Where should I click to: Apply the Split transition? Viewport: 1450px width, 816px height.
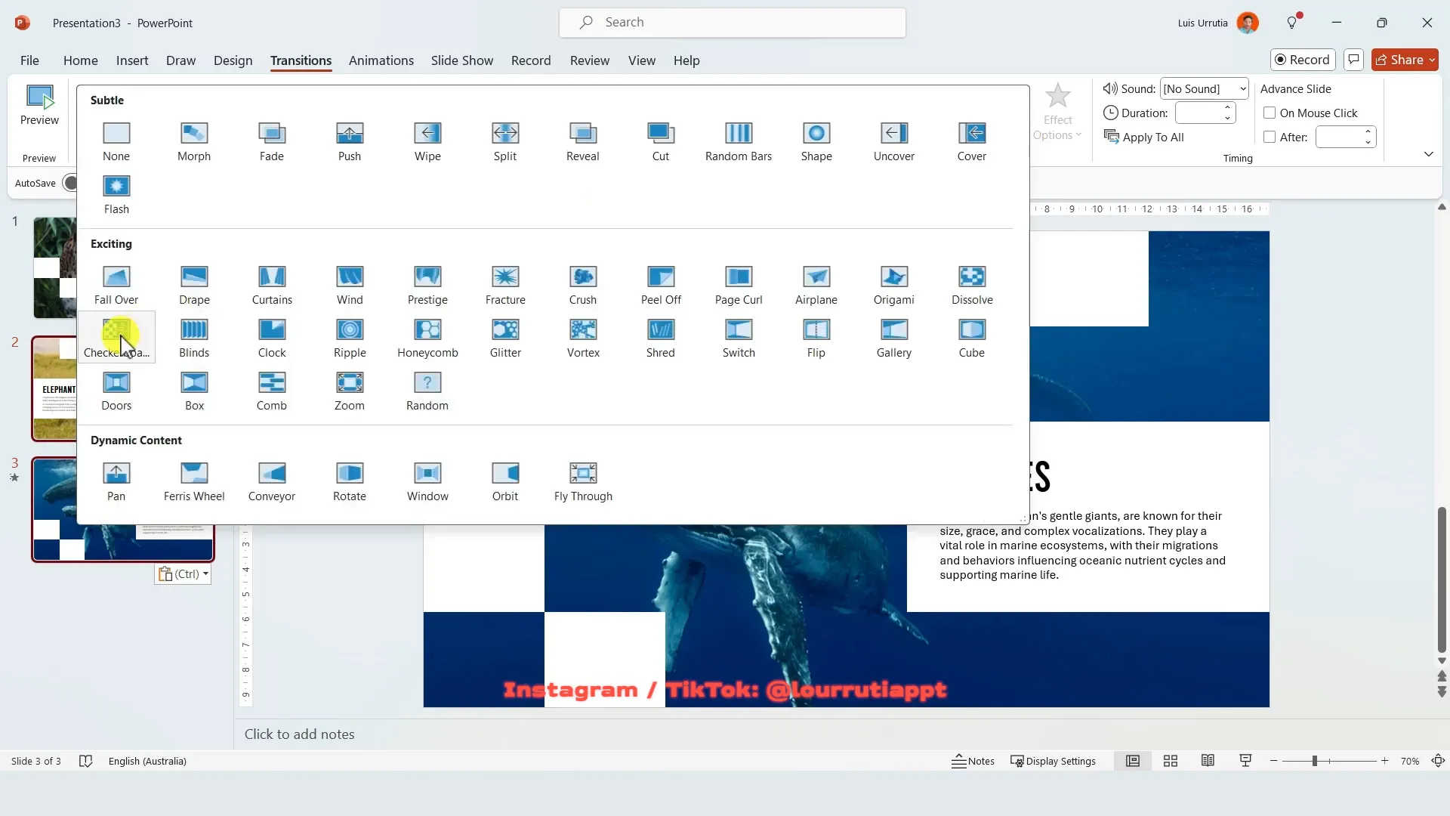tap(505, 141)
